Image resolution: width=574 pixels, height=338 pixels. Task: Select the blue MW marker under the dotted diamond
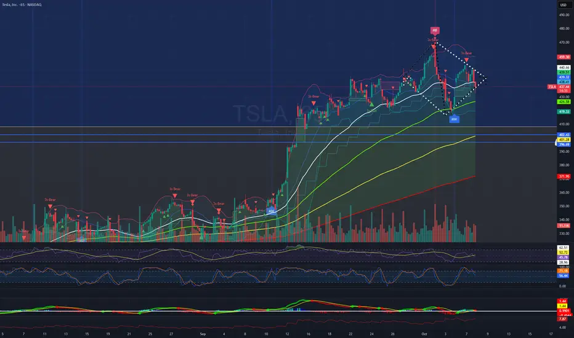(x=454, y=119)
